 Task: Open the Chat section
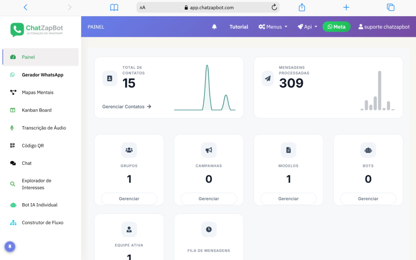pos(27,163)
